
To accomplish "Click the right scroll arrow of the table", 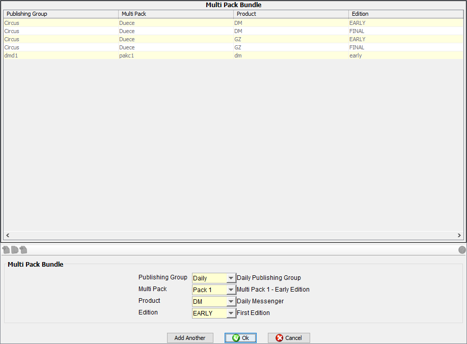I will pos(459,236).
